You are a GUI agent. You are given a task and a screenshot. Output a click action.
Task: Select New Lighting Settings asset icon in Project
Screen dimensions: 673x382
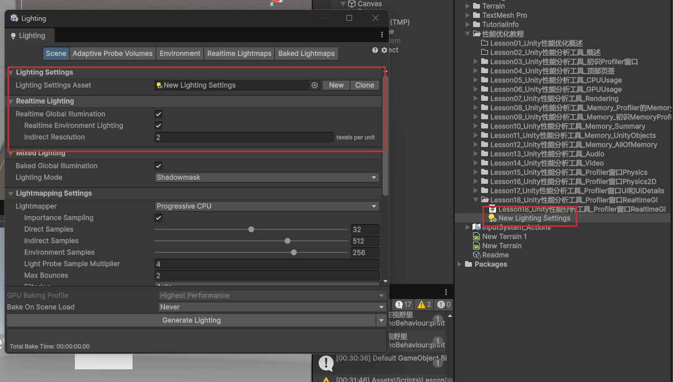493,218
